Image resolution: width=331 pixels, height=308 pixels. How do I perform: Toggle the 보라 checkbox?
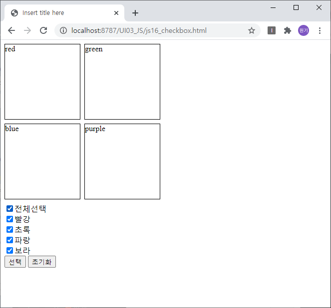[9, 251]
